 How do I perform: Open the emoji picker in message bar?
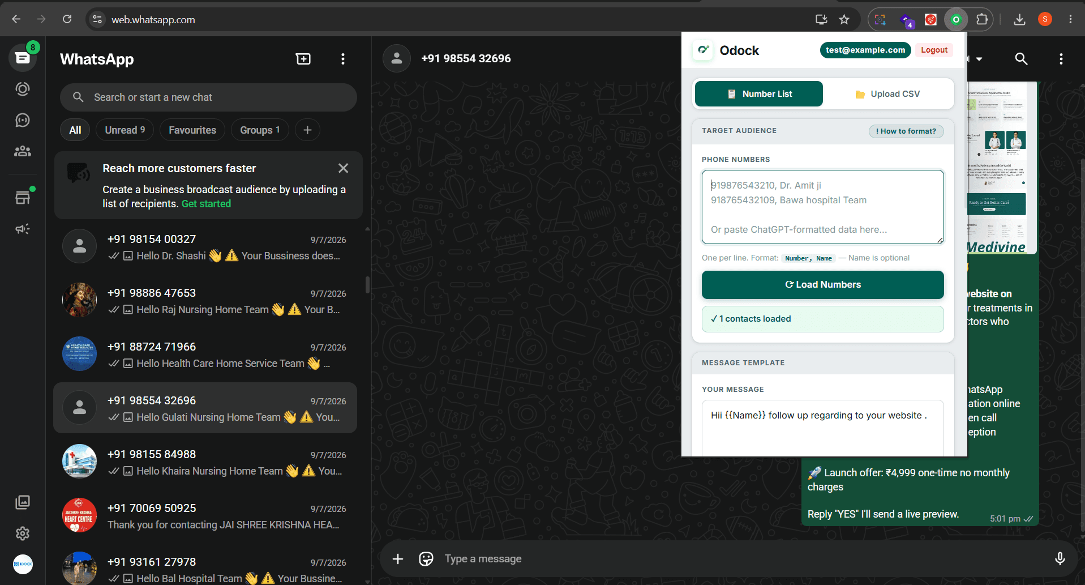click(x=426, y=559)
